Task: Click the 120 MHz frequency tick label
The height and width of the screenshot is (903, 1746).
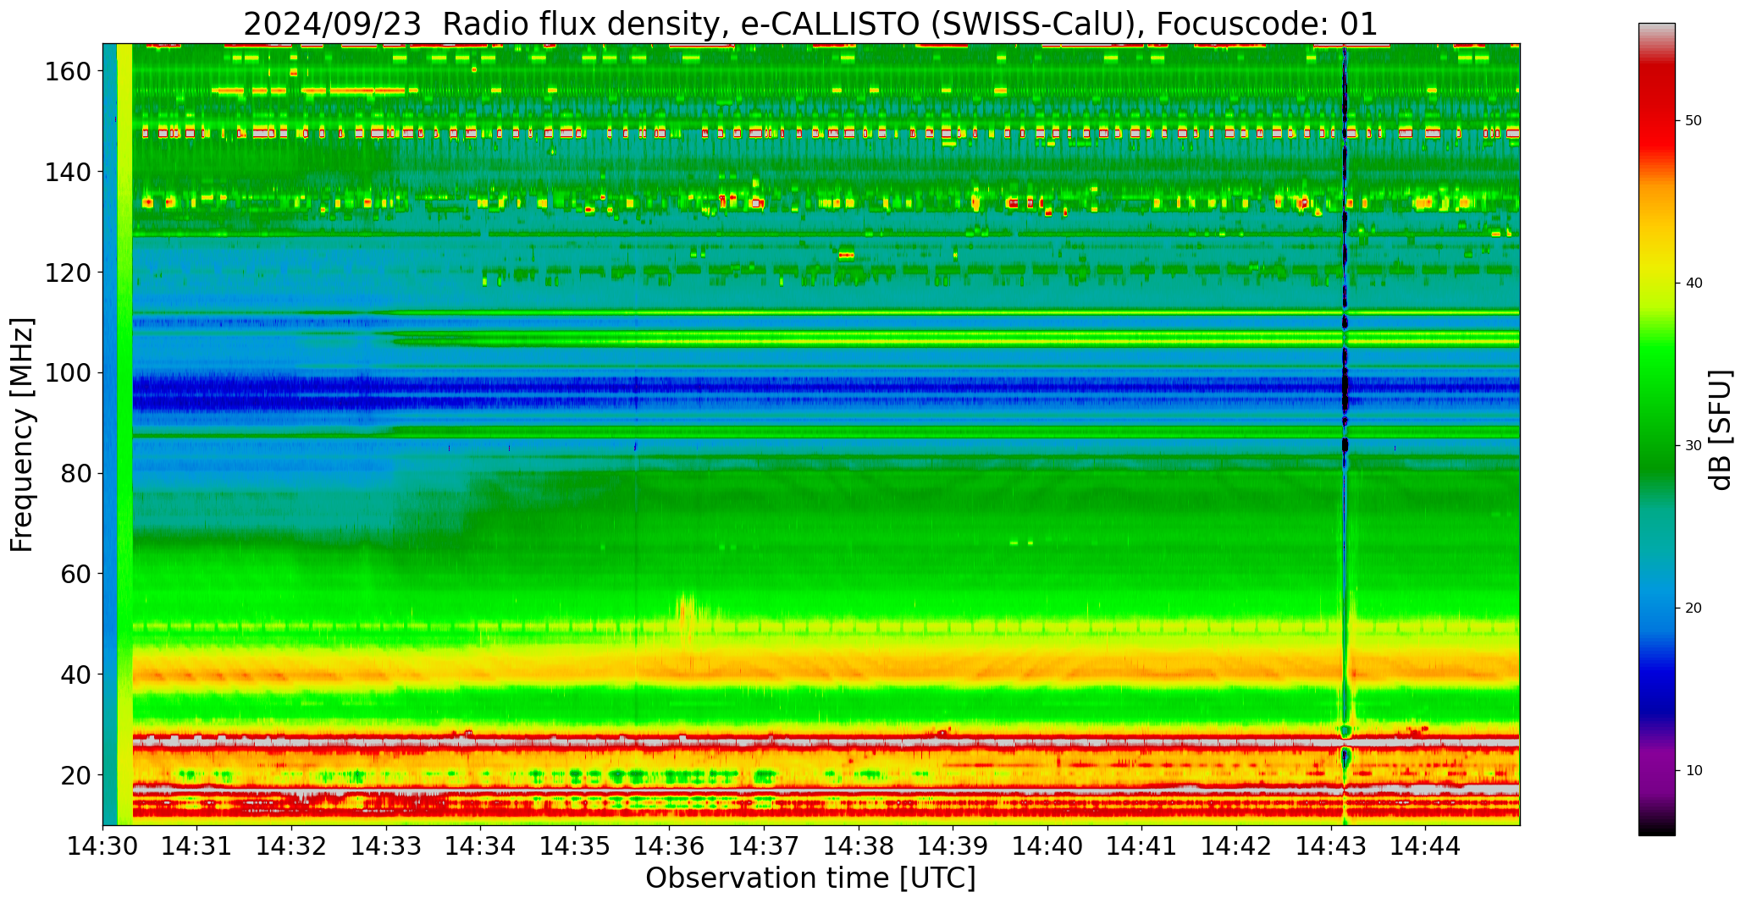Action: click(68, 273)
